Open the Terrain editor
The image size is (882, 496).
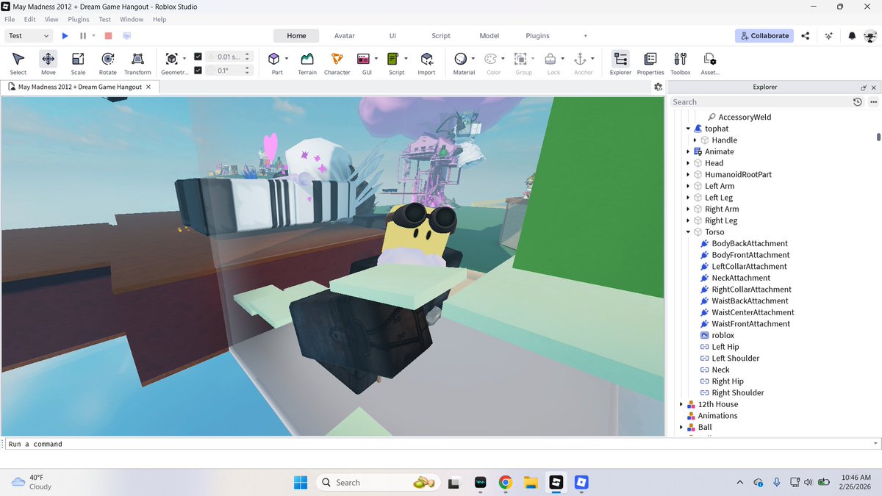307,63
